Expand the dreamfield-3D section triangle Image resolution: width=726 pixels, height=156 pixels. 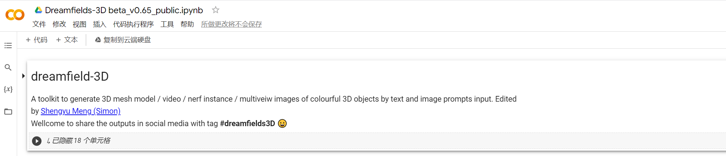point(23,76)
